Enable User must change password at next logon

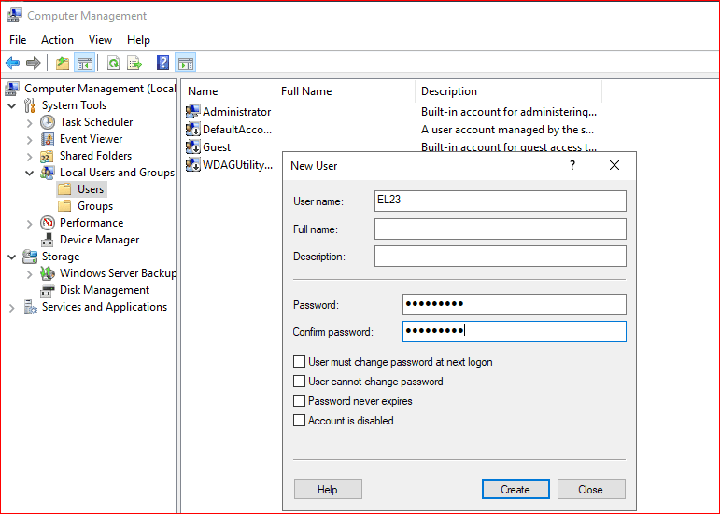(x=300, y=362)
